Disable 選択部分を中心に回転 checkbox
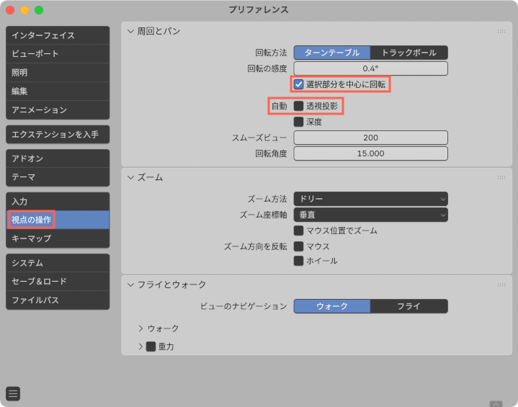 (x=299, y=84)
